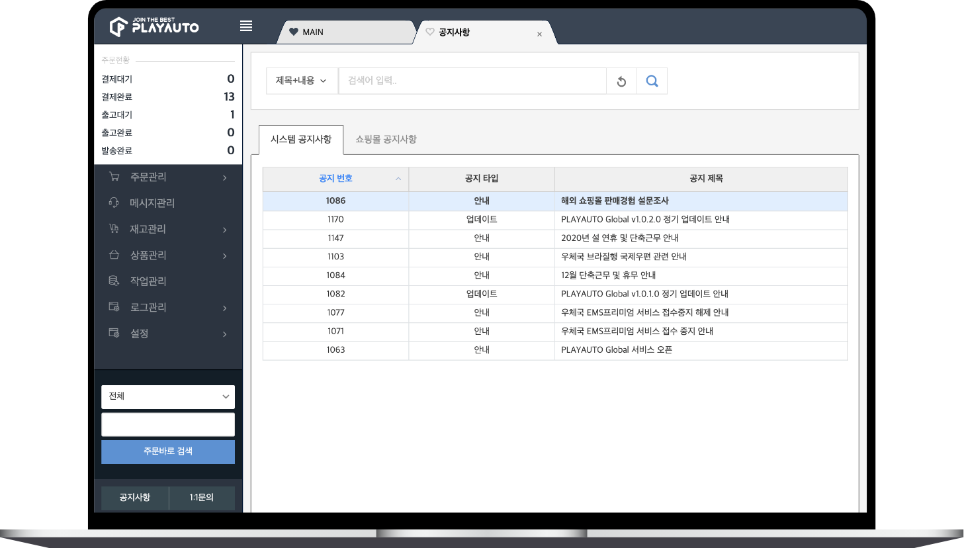Click the 검색어 입력 search field
This screenshot has width=964, height=548.
pyautogui.click(x=472, y=81)
